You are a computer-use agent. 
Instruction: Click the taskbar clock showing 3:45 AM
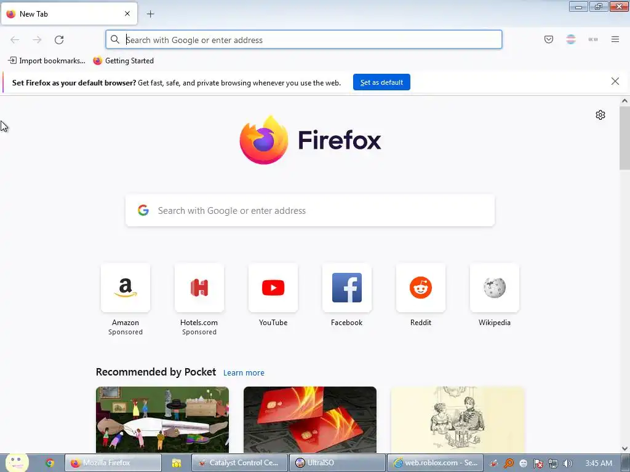coord(599,463)
